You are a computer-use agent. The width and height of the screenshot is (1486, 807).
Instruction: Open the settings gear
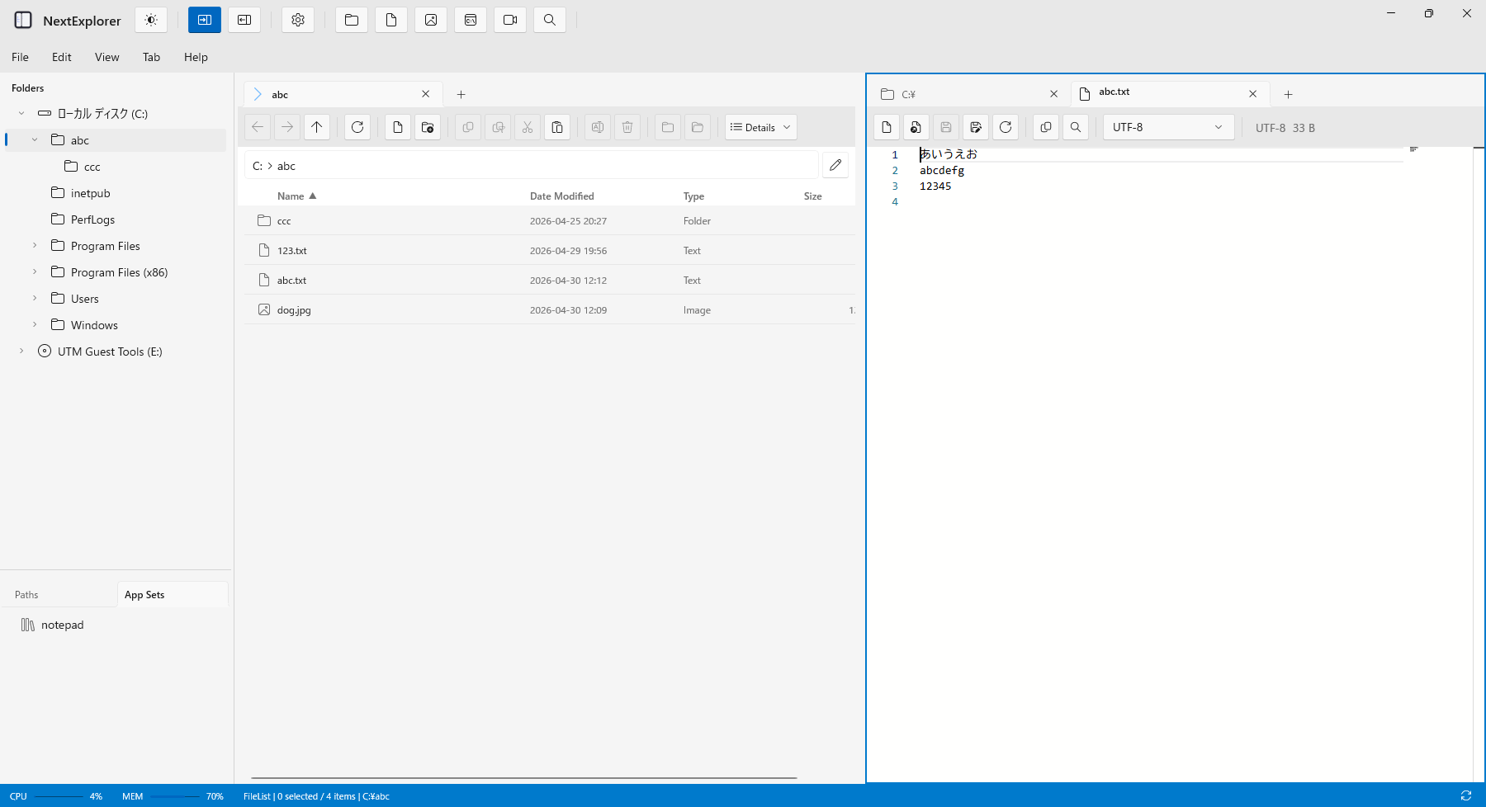click(298, 20)
